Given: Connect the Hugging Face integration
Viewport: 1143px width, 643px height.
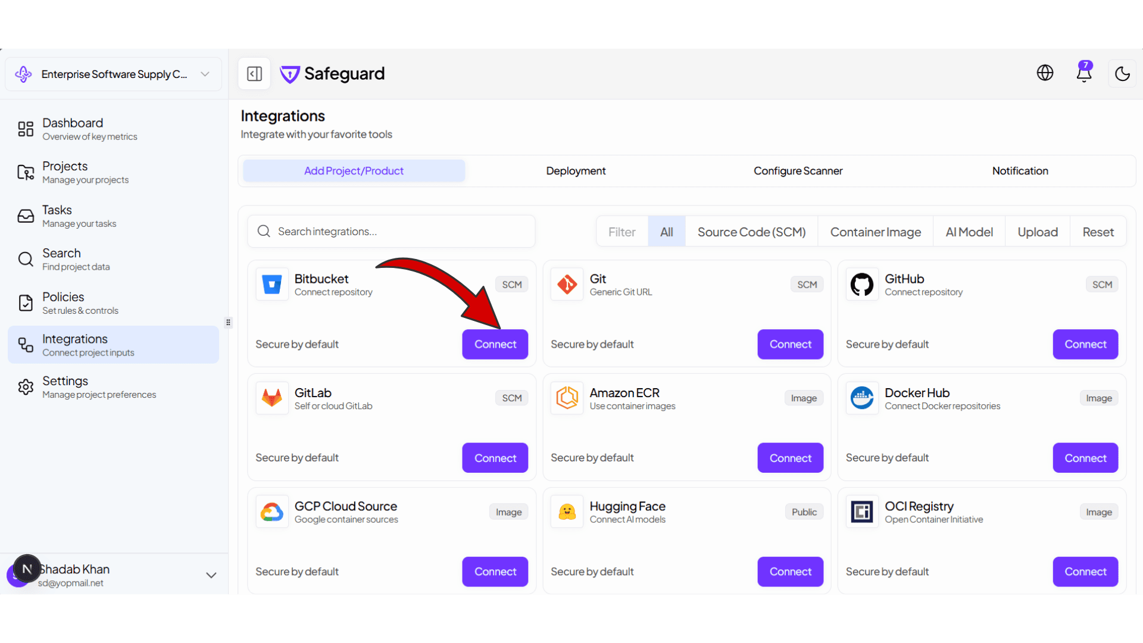Looking at the screenshot, I should (790, 572).
